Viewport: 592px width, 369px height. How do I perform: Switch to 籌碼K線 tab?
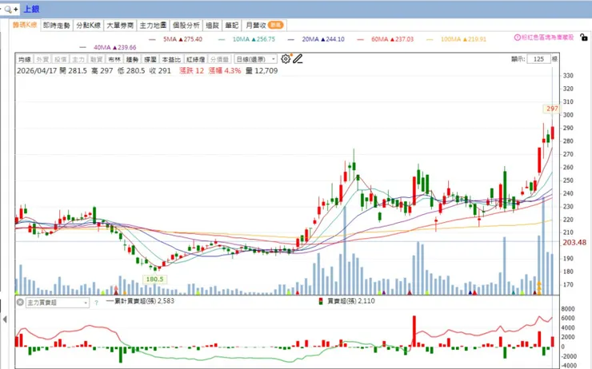(x=25, y=25)
